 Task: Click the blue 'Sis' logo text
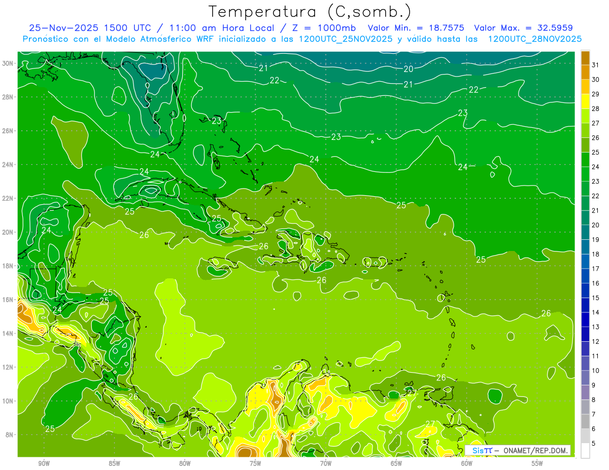(477, 450)
